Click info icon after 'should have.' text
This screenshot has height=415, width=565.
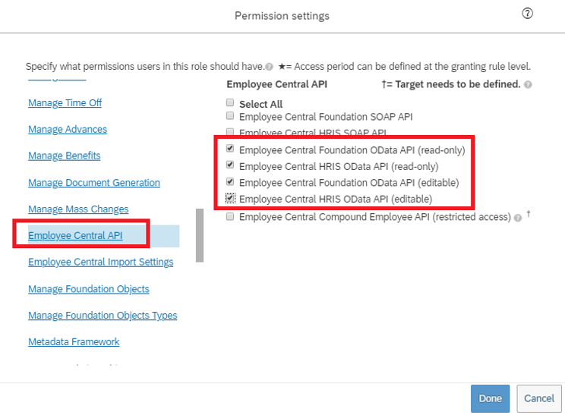tap(269, 67)
